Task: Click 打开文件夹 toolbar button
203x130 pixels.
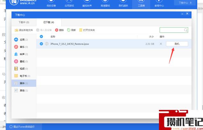Action: tap(87, 30)
